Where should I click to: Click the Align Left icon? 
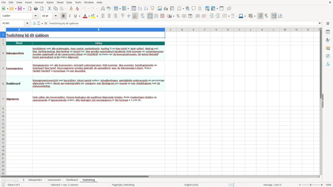[x=103, y=16]
